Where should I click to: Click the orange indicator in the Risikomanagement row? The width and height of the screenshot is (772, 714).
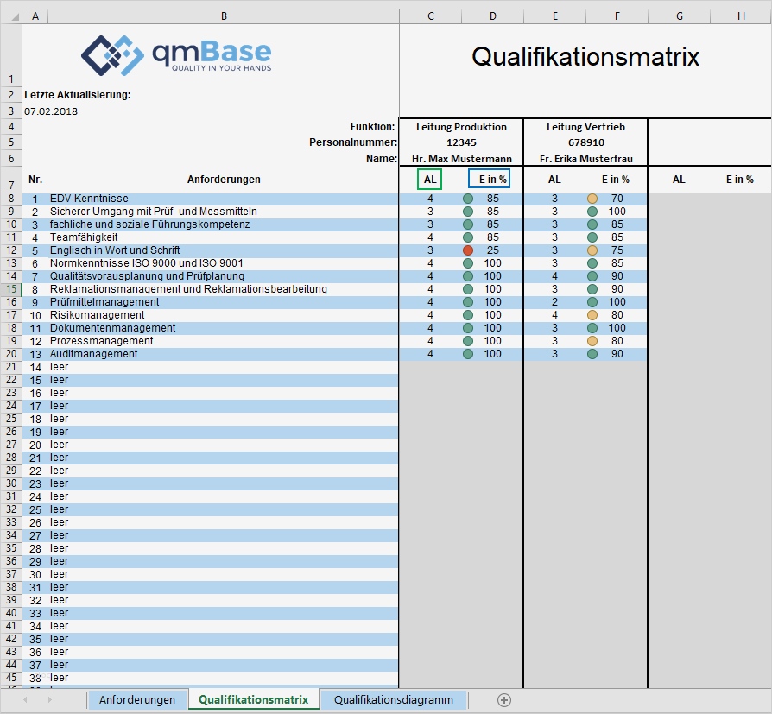[x=592, y=315]
